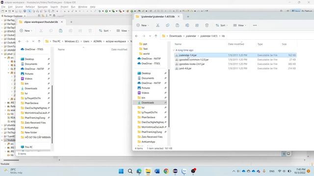This screenshot has width=314, height=176.
Task: Open Eclipse Project menu
Action: click(x=64, y=7)
